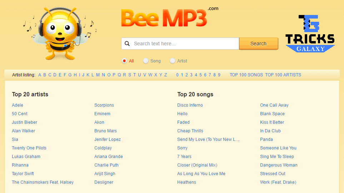
Task: Open the song Disco Inferno
Action: pyautogui.click(x=190, y=105)
